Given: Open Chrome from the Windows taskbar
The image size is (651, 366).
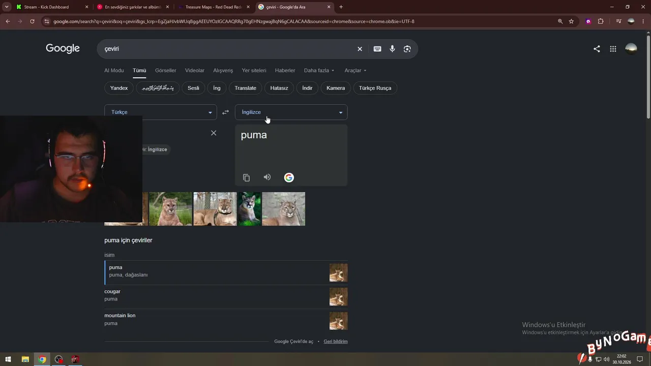Looking at the screenshot, I should click(x=42, y=359).
